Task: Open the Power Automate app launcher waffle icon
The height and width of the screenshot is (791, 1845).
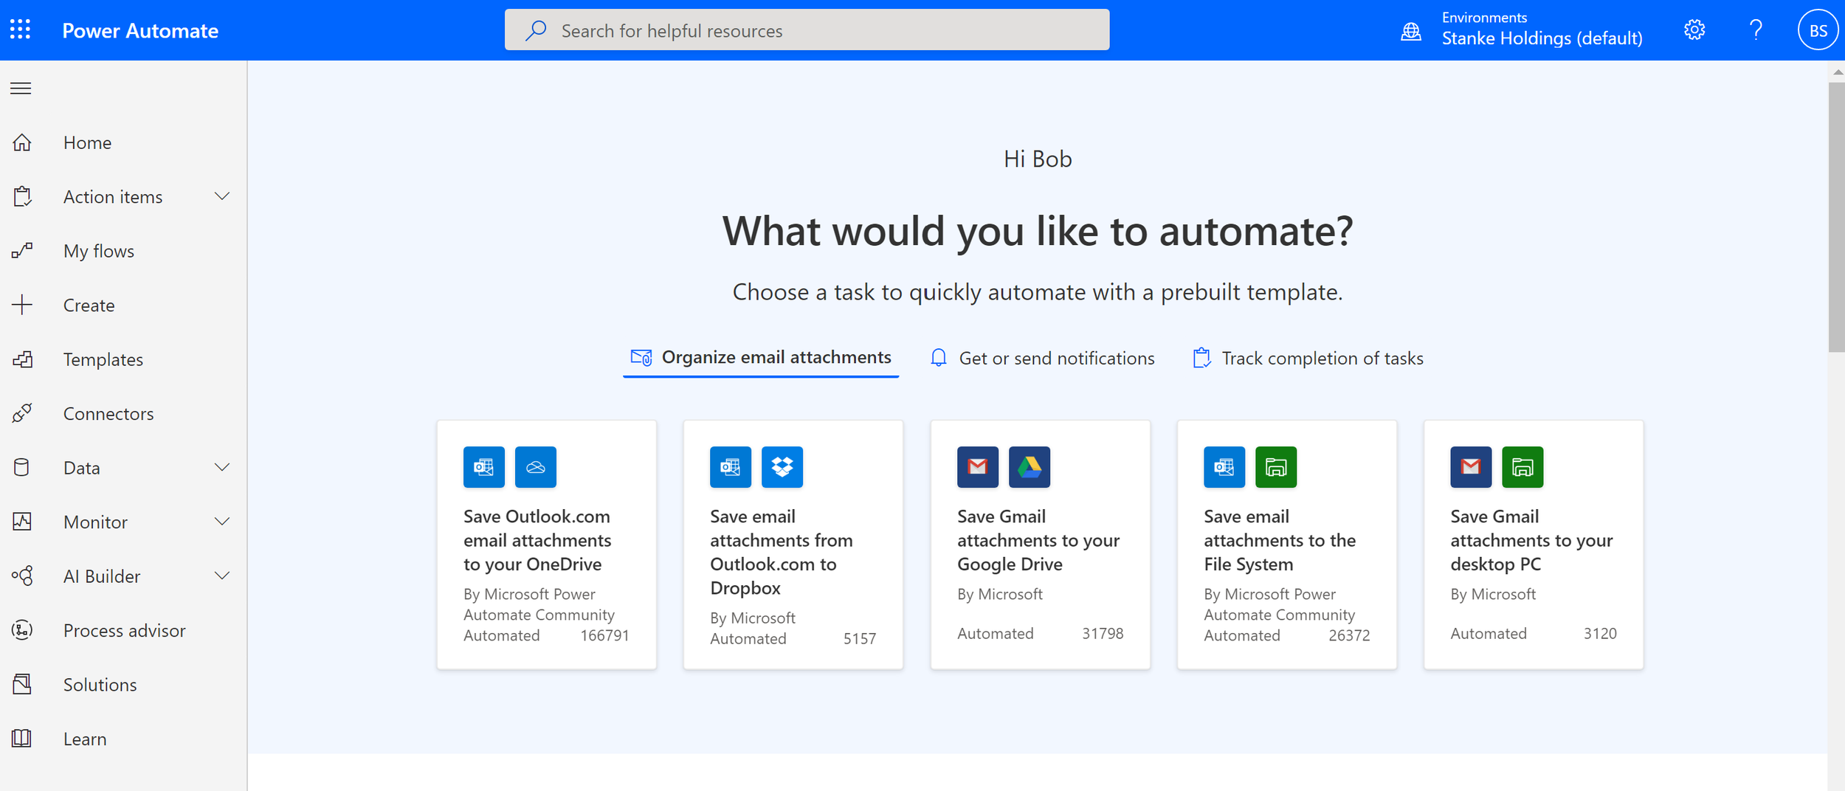Action: (21, 29)
